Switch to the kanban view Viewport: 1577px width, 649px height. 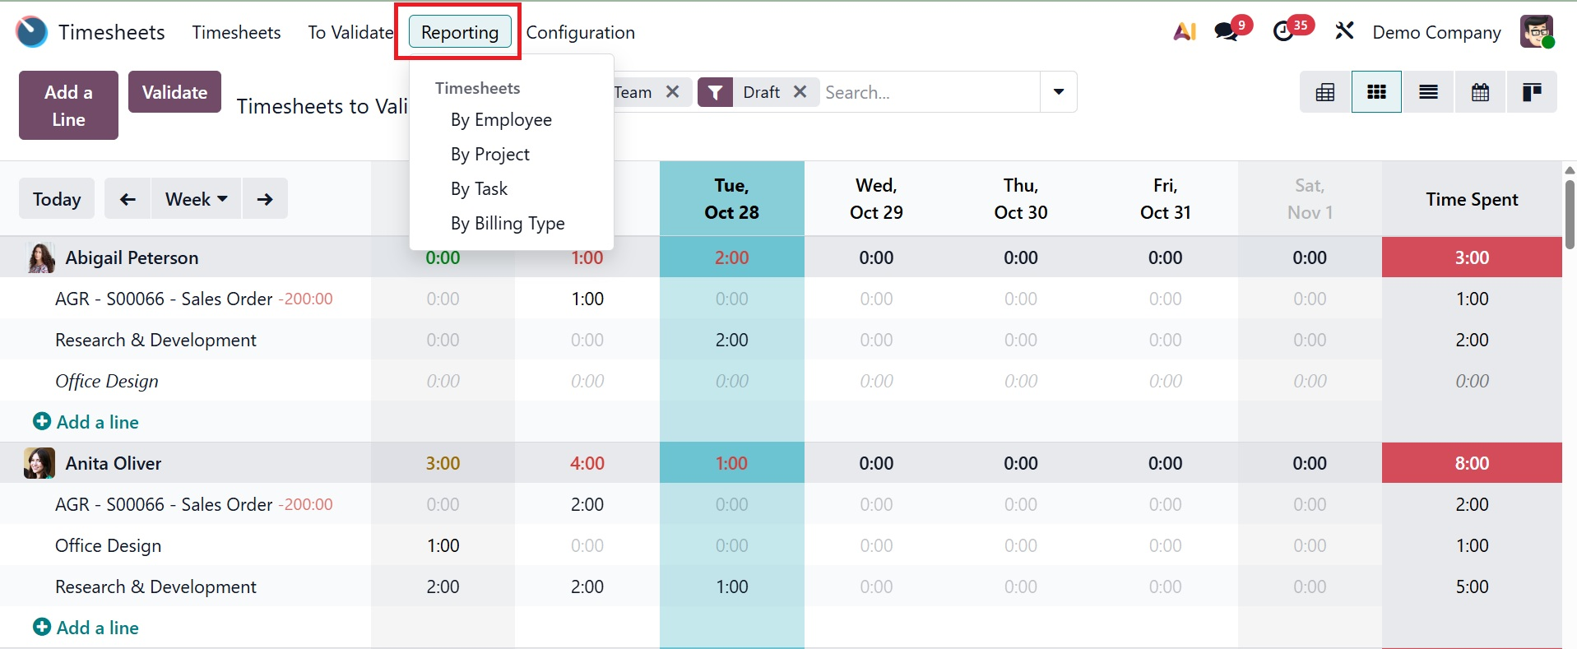(1532, 92)
